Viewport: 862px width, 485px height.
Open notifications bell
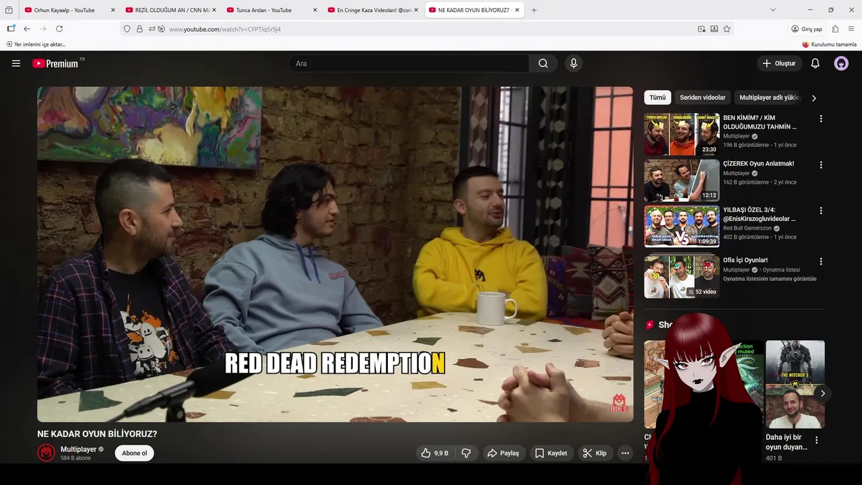[815, 63]
